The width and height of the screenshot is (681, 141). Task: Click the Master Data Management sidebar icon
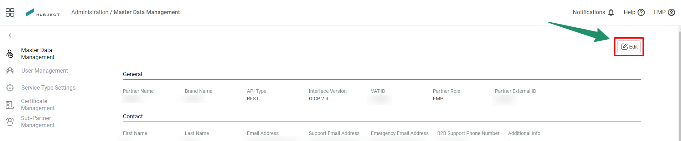pos(10,54)
